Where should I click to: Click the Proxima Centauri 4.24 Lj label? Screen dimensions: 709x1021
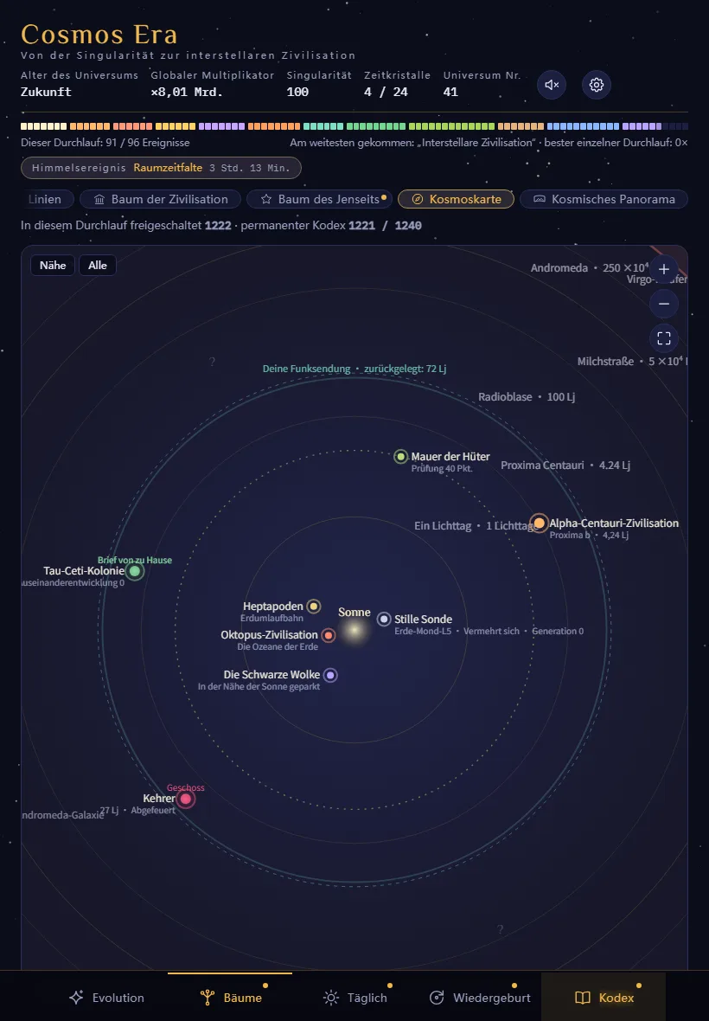[x=565, y=465]
